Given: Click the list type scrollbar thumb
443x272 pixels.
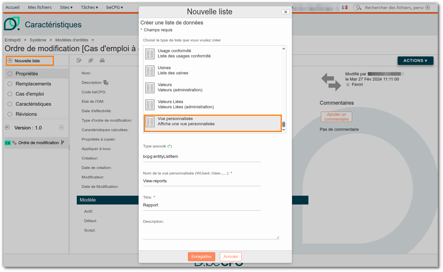Looking at the screenshot, I should pyautogui.click(x=284, y=124).
